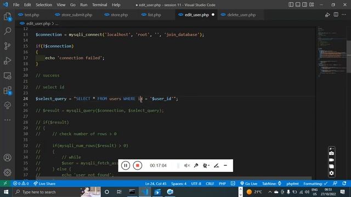Screen dimensions: 351x197
Task: Toggle Formatting checkmark in status bar
Action: (x=315, y=183)
